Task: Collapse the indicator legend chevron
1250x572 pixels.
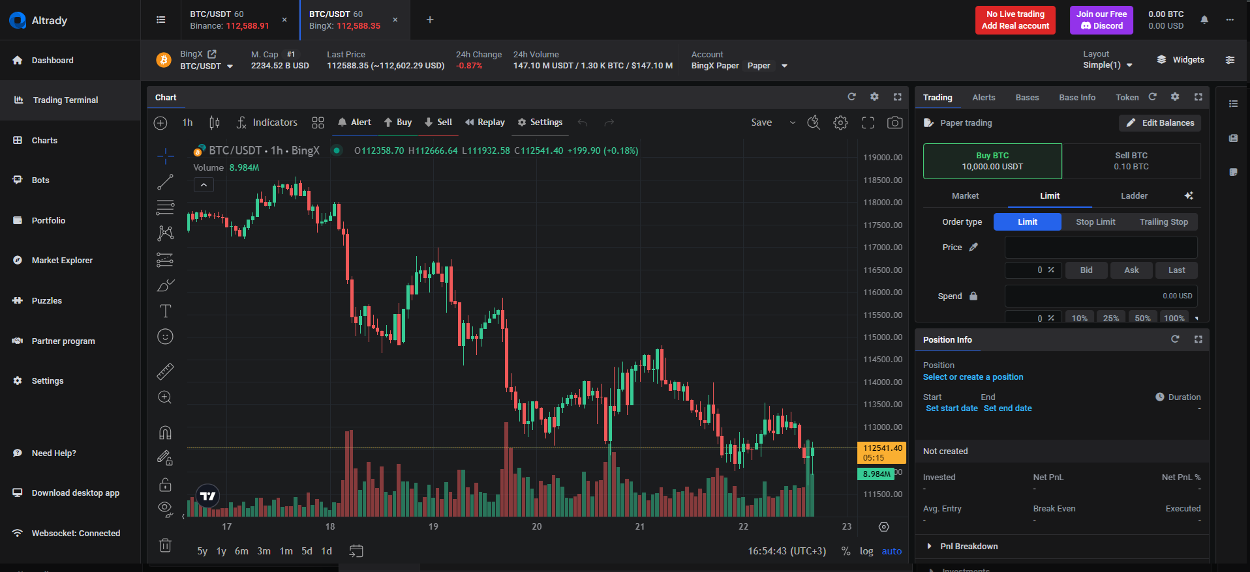Action: pyautogui.click(x=204, y=185)
